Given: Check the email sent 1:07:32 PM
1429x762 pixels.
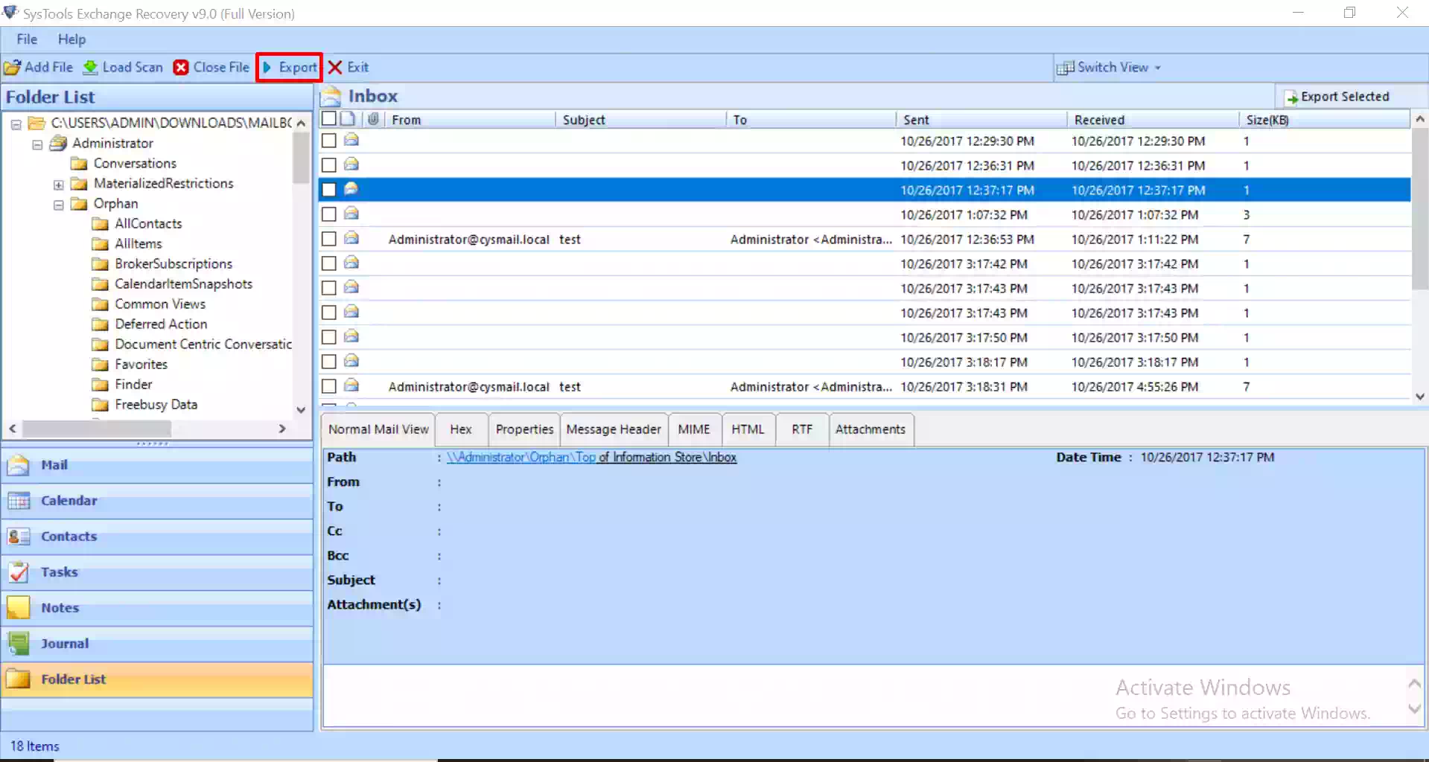Looking at the screenshot, I should pos(328,214).
